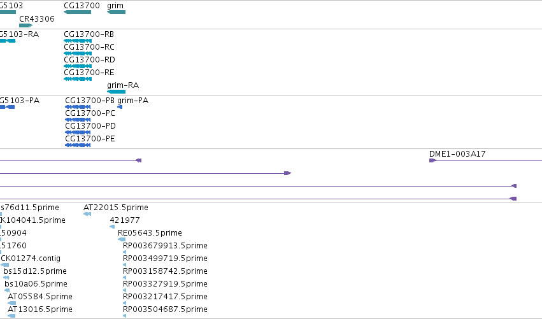This screenshot has height=319, width=542.
Task: Click the CK104041.5prime EST label
Action: coord(32,220)
